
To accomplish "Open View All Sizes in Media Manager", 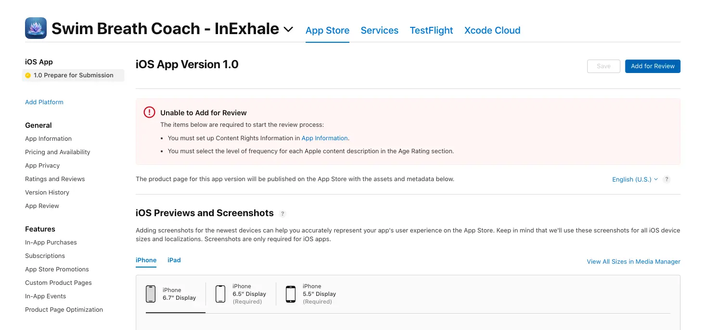I will 633,262.
